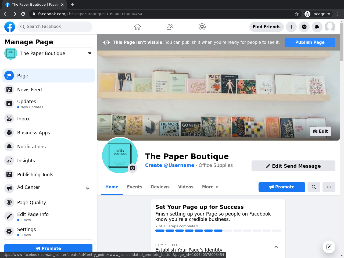Screen dimensions: 344x258
Task: Click the compose message floating icon
Action: point(329,247)
